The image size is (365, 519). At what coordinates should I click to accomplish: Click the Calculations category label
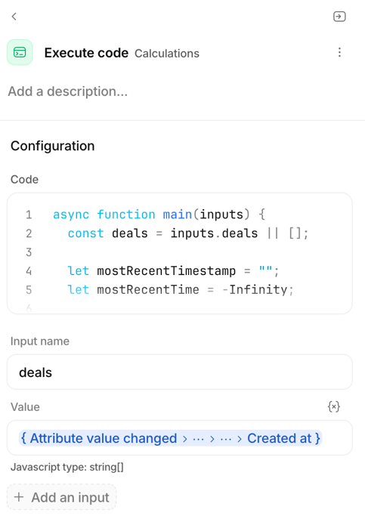[x=166, y=54]
